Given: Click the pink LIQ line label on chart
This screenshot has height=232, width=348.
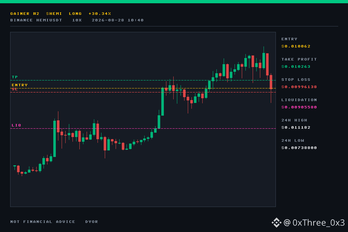Looking at the screenshot, I should [16, 125].
